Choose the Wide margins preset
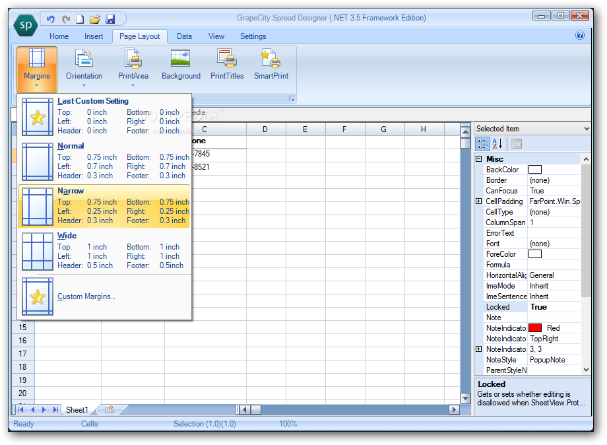 pos(104,251)
